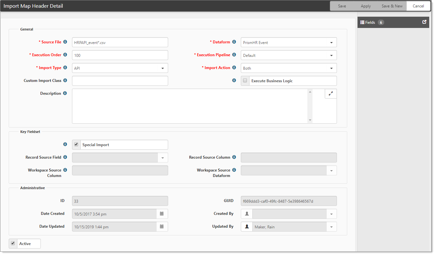Click the info icon beside Execution Order
Viewport: 435px width, 255px height.
[x=65, y=55]
